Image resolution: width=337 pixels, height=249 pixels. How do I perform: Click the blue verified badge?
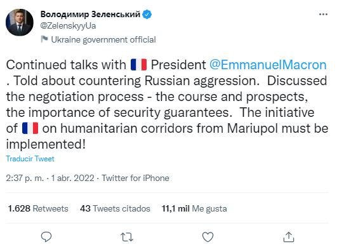click(147, 15)
